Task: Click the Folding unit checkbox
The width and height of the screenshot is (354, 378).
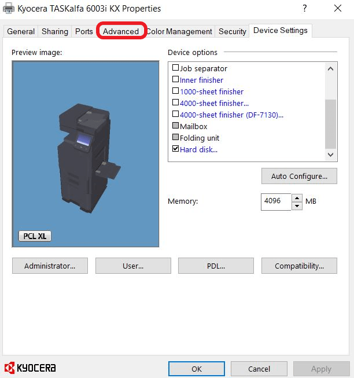Action: [176, 137]
